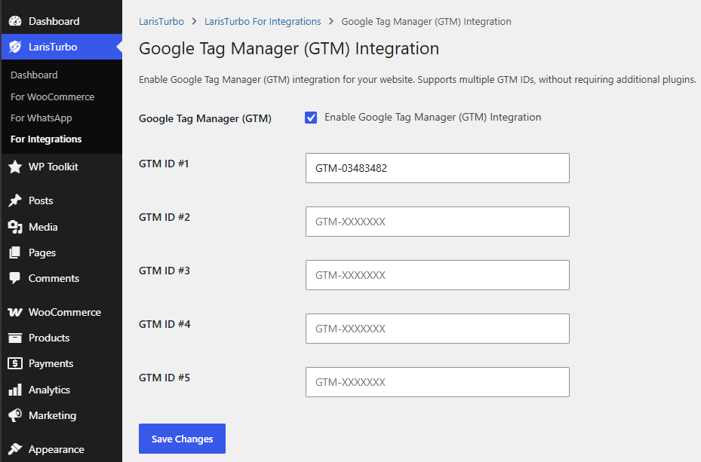
Task: Click the Appearance paintbrush icon
Action: coord(15,449)
